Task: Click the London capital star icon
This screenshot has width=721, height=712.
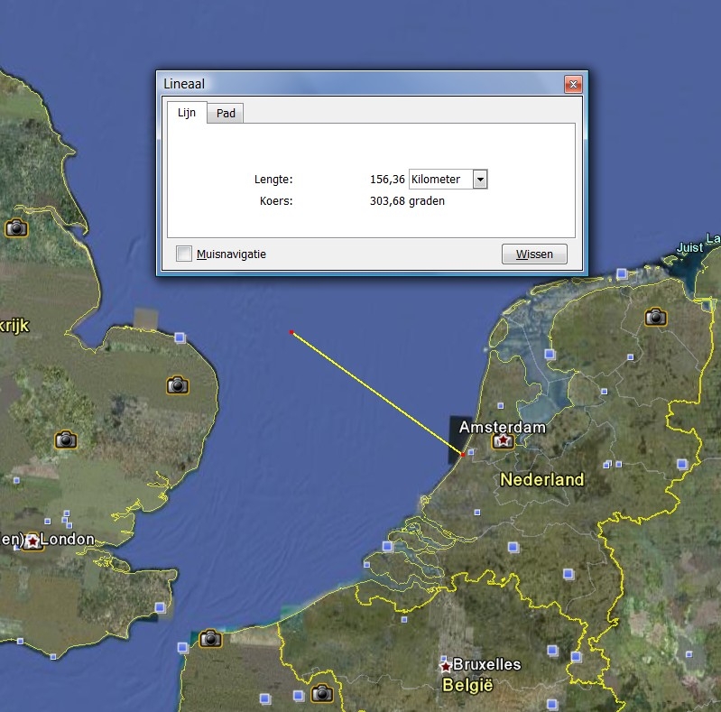Action: tap(32, 541)
